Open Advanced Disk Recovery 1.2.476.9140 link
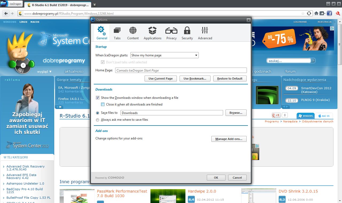Screen dimensions: 342x203 tap(25, 168)
